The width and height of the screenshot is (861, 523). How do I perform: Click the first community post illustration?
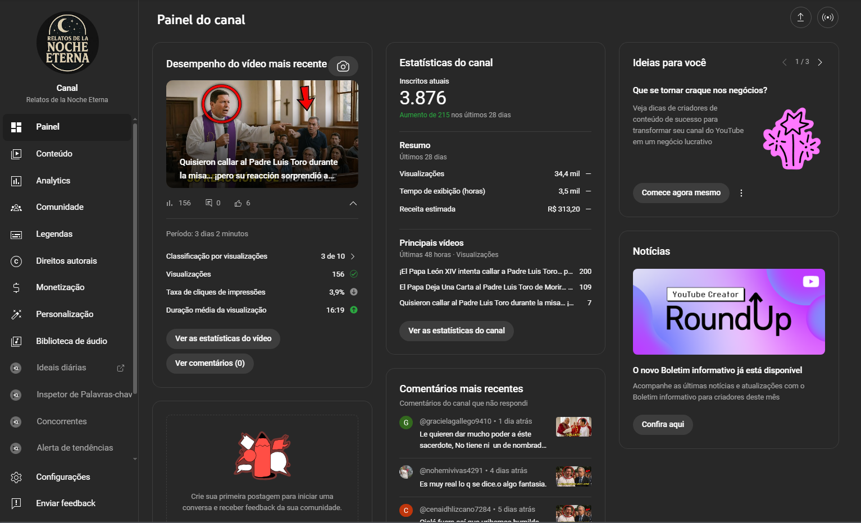[262, 455]
